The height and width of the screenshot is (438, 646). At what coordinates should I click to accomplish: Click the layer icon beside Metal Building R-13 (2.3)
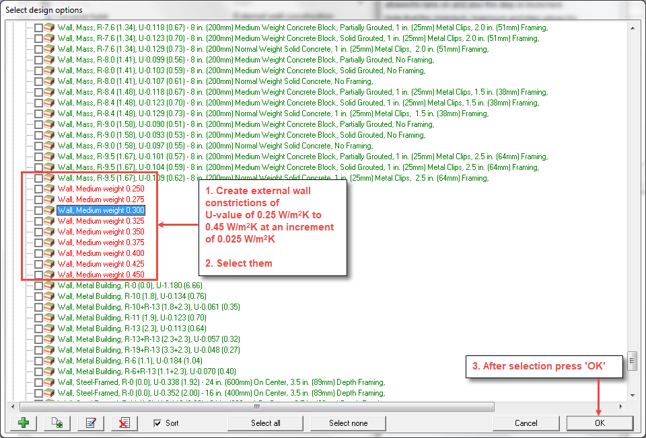49,328
